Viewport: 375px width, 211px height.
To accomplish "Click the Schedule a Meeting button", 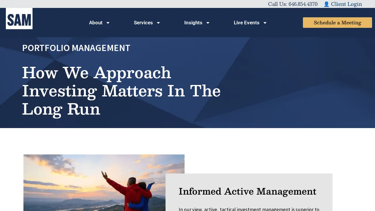I will (337, 23).
